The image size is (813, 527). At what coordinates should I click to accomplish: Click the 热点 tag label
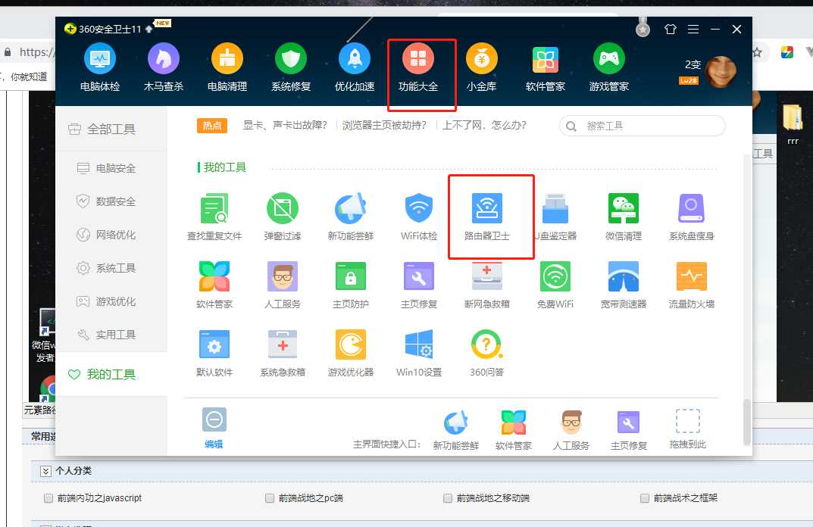click(x=212, y=126)
